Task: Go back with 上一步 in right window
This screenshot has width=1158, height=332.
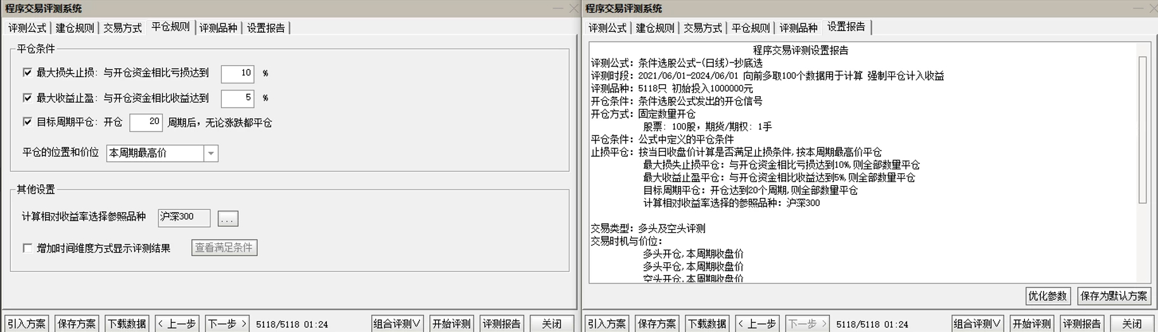Action: [x=756, y=324]
